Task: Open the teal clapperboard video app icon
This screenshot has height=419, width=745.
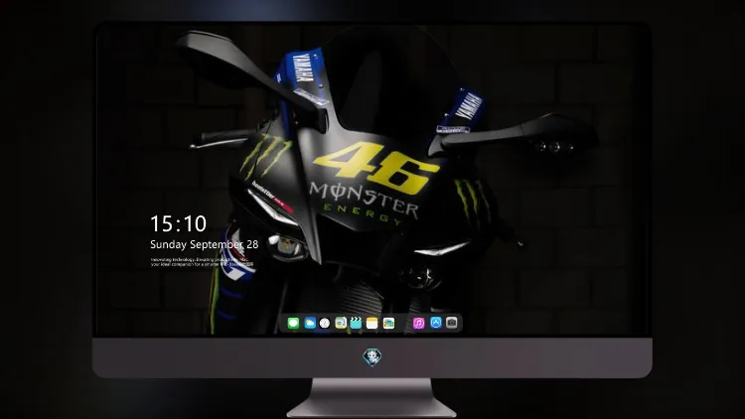Action: (x=356, y=323)
